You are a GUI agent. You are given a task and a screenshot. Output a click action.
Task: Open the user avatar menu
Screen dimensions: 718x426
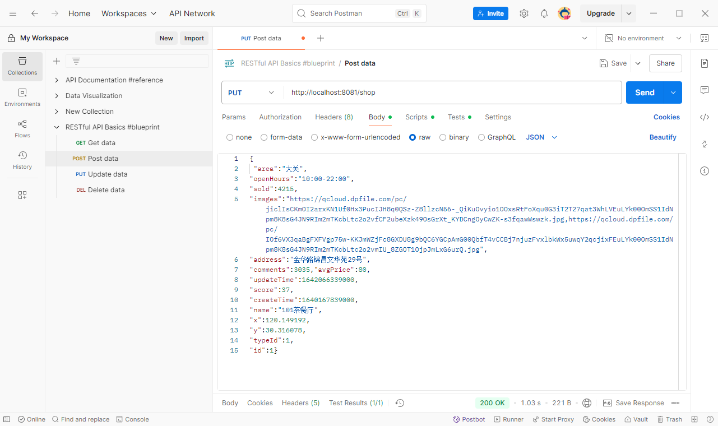564,13
